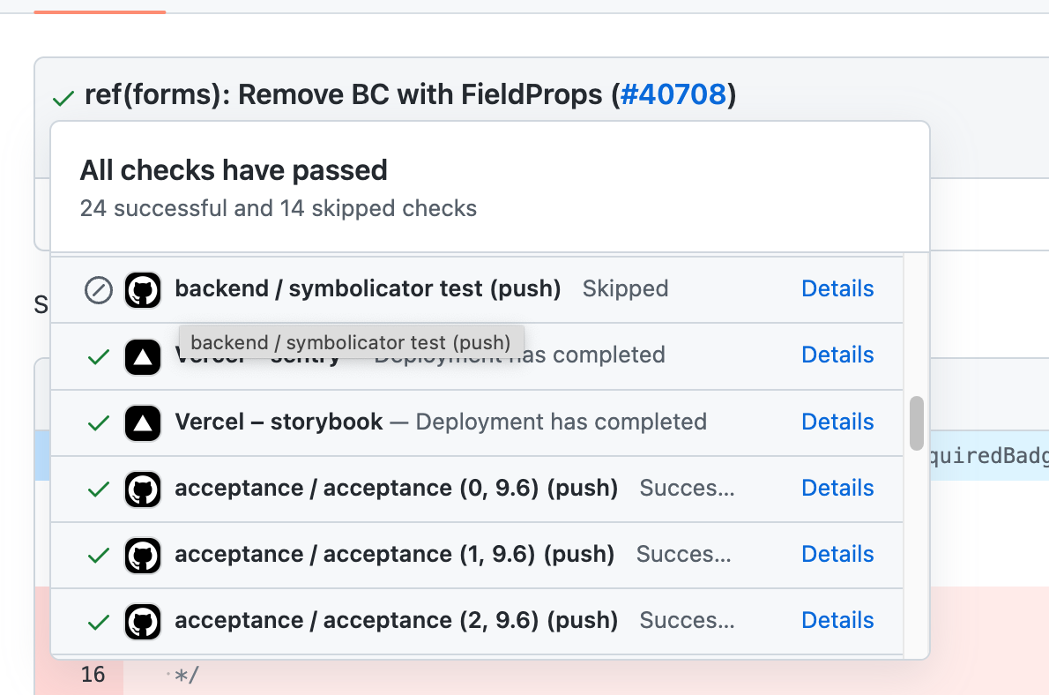Click the green check beside the PR title
1049x695 pixels.
click(62, 97)
